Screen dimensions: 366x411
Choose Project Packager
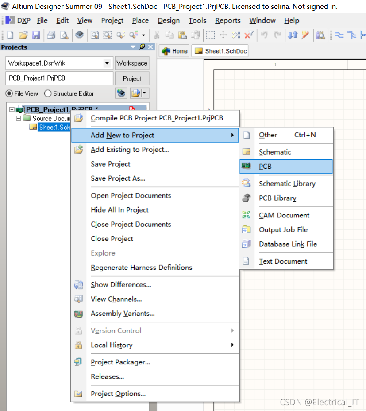coord(155,362)
